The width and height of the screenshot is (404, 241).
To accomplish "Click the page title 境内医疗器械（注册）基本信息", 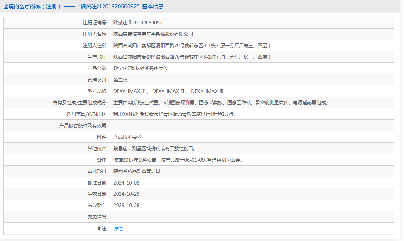I will [x=86, y=6].
